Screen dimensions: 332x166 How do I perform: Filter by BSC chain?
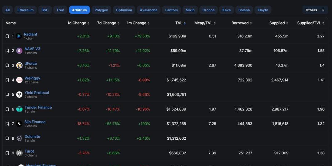coord(45,10)
